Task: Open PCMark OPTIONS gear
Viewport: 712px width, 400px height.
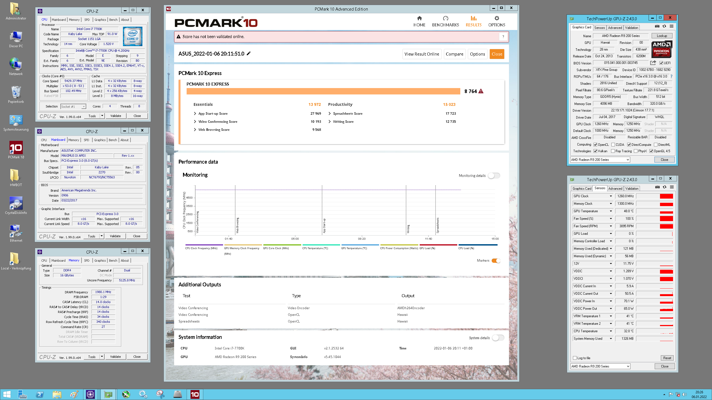Action: (x=496, y=21)
